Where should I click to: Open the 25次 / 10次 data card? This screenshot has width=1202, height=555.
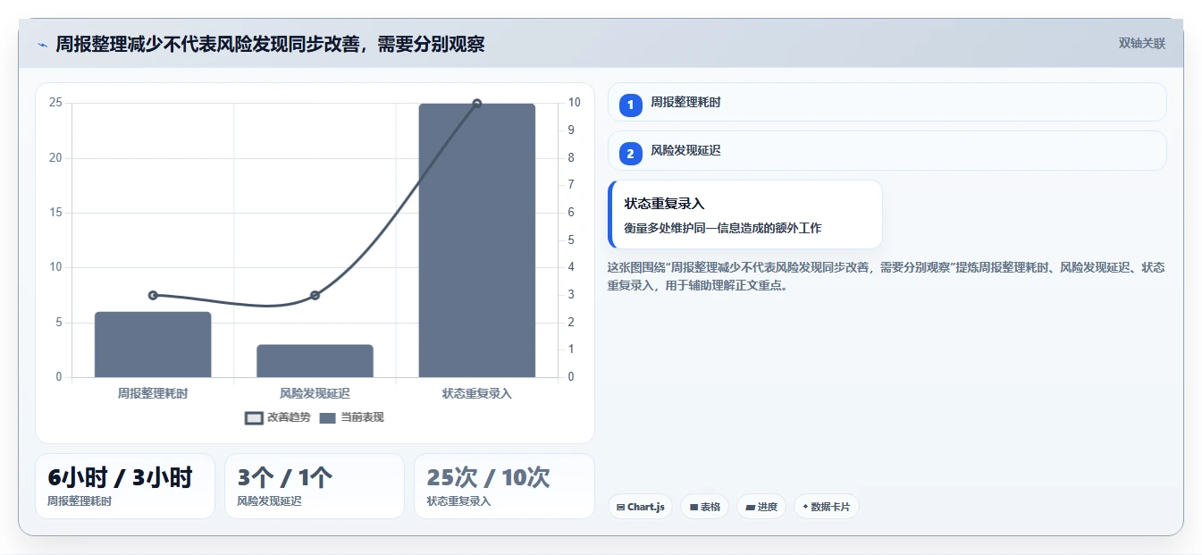(x=504, y=486)
